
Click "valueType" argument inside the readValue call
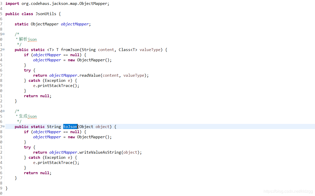tap(134, 75)
